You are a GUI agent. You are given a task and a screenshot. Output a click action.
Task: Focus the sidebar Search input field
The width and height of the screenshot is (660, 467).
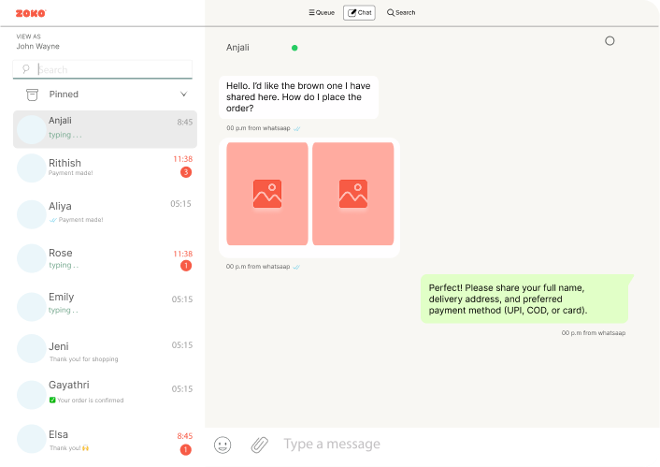tap(103, 69)
